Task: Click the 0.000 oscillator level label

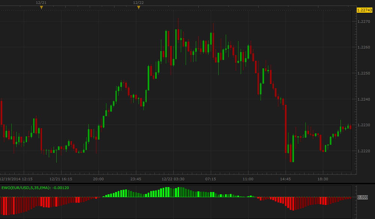Action: [x=363, y=197]
